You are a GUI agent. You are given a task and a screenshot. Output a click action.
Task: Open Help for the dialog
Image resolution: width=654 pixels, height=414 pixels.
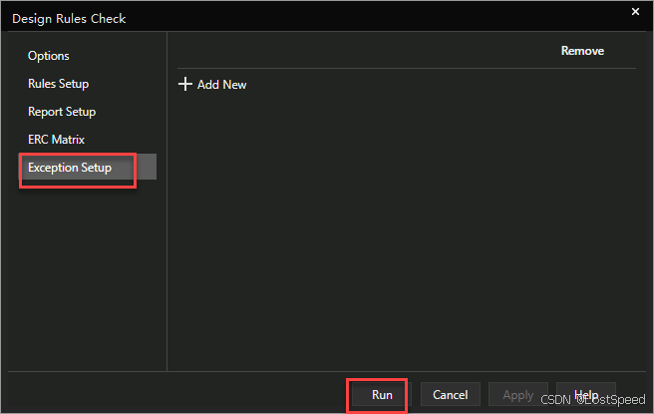click(x=585, y=395)
